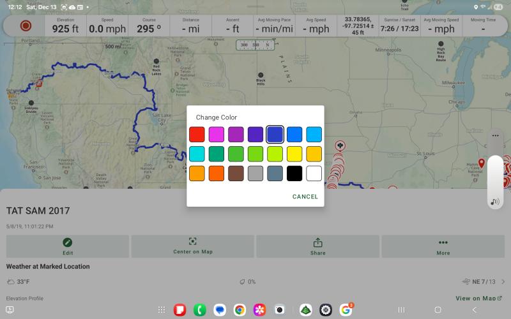Pick the red color swatch
Viewport: 511px width, 319px height.
click(197, 135)
